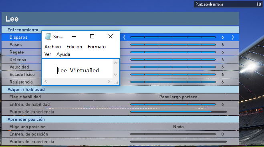Open the Ver menu
The width and height of the screenshot is (264, 147).
[48, 54]
